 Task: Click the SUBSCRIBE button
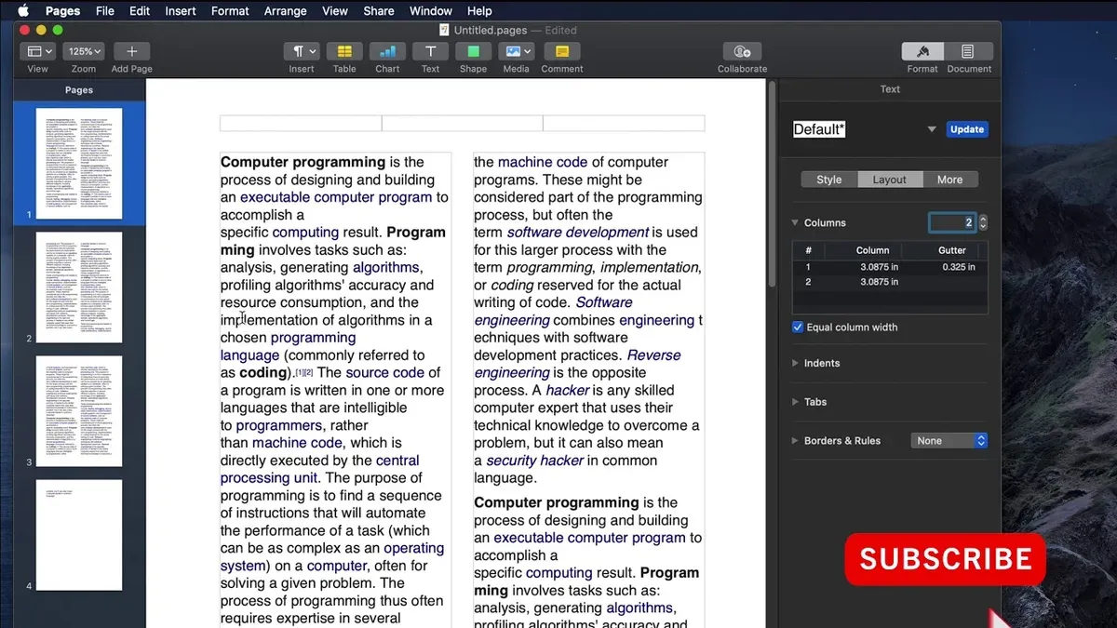pos(946,558)
